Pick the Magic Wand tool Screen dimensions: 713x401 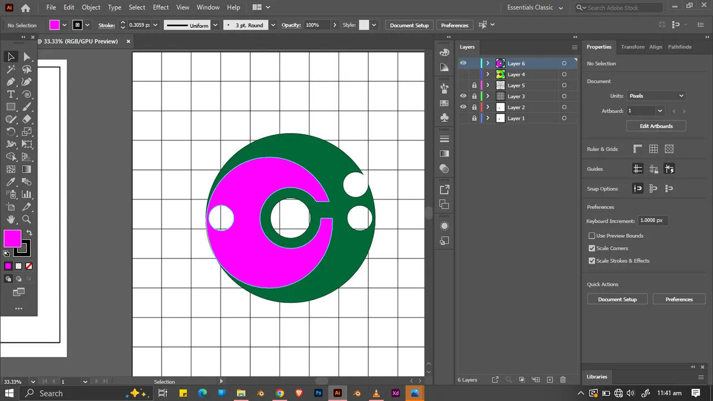[11, 70]
